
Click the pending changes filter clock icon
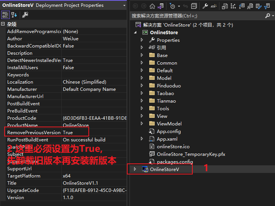coord(173,6)
